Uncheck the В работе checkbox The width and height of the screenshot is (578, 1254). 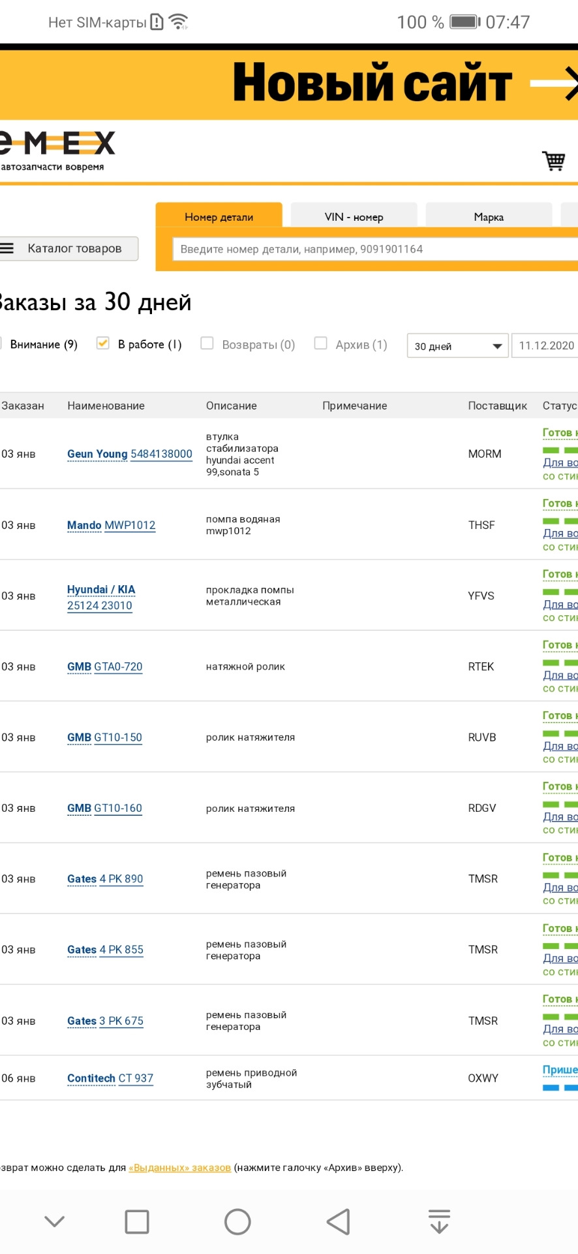[102, 344]
